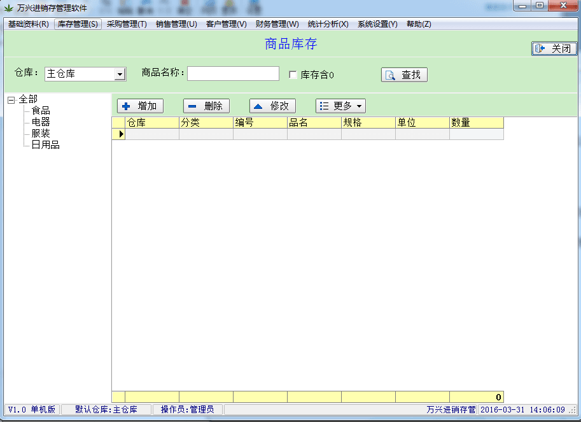Click the up-triangle icon on 修改
Viewport: 581px width, 422px height.
tap(258, 106)
